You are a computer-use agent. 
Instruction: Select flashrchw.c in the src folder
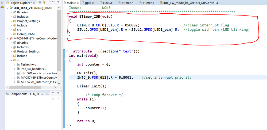[x=28, y=64]
